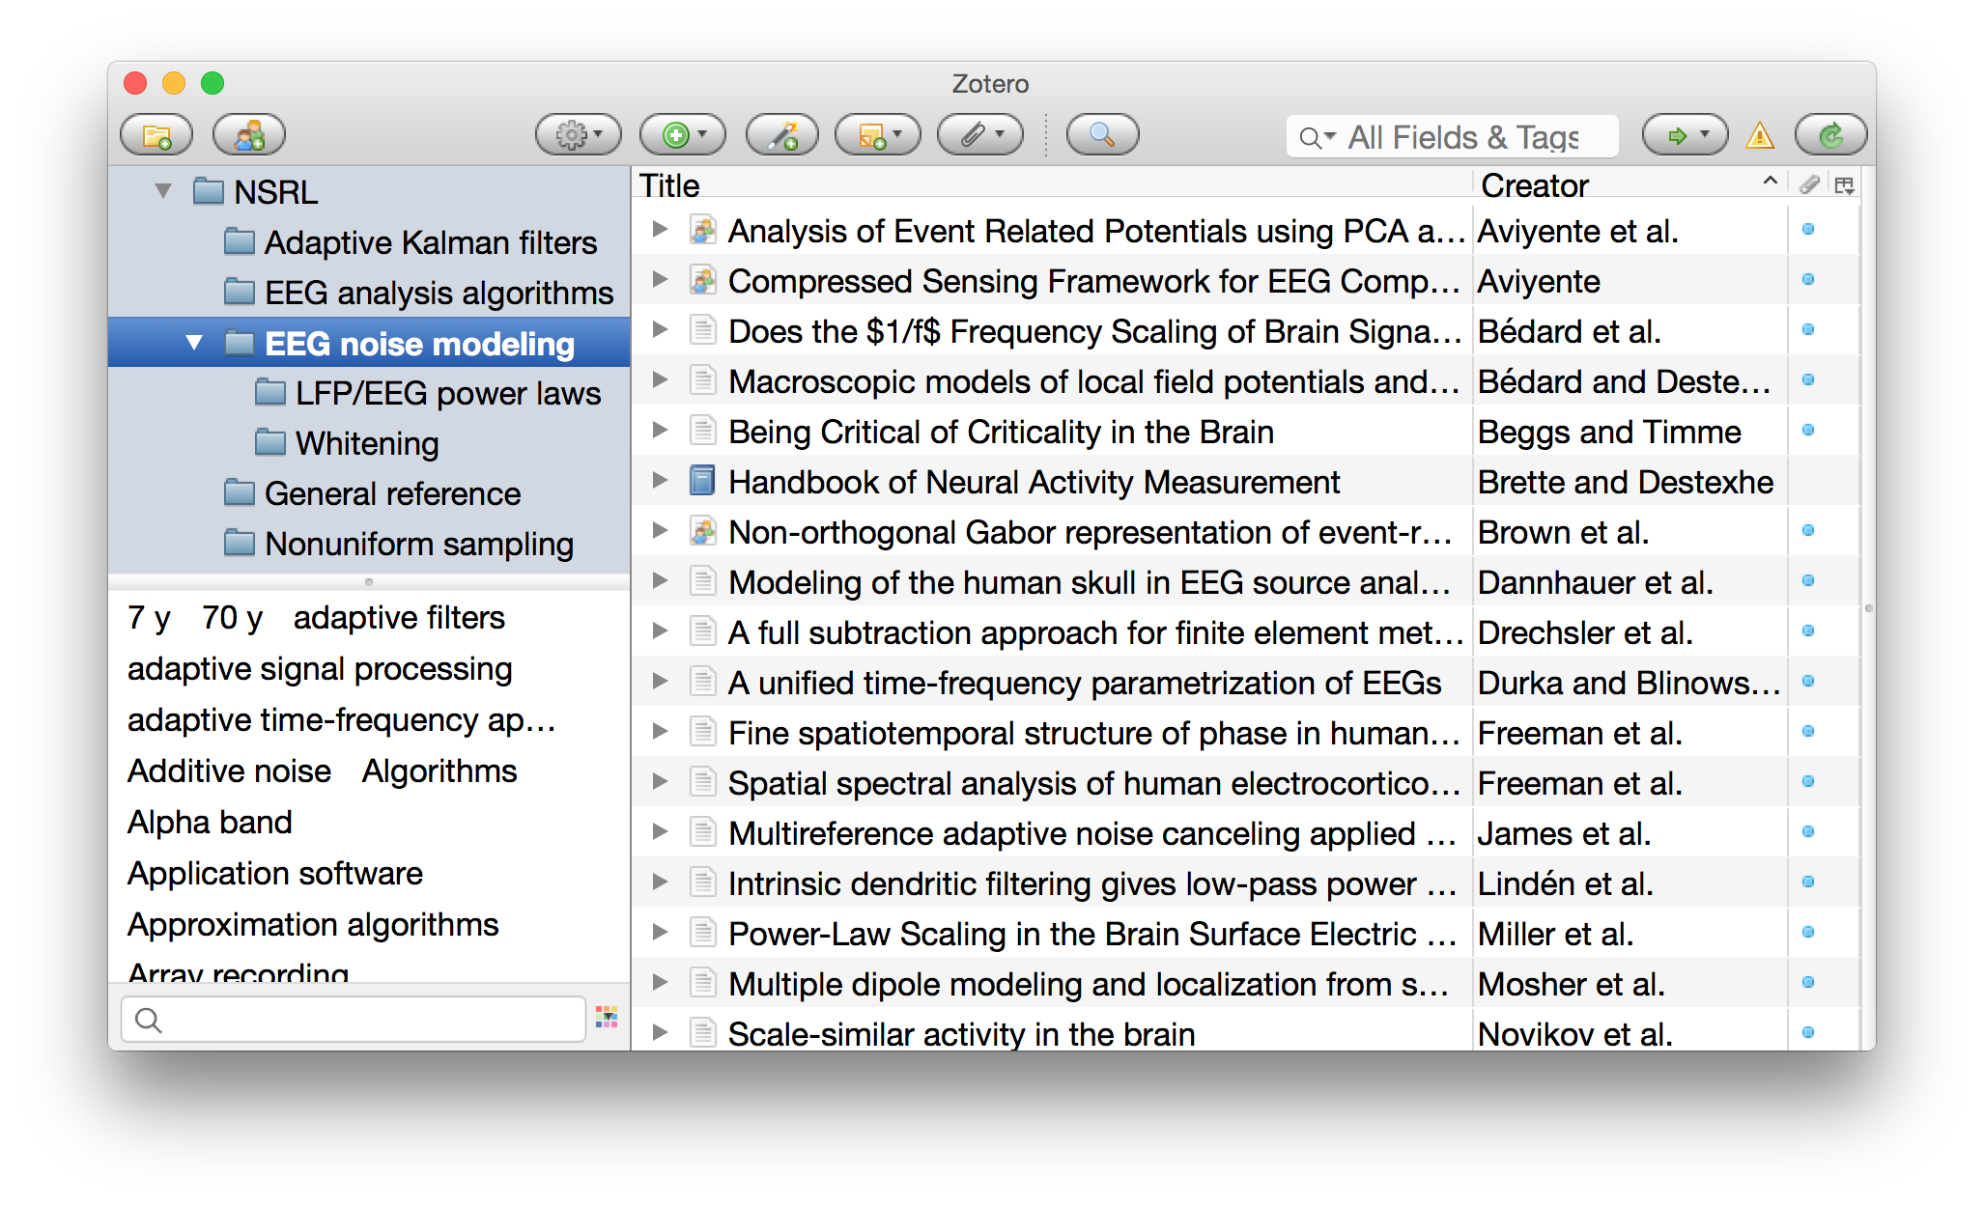Open the New Item green plus menu
The image size is (1984, 1205).
pyautogui.click(x=682, y=135)
